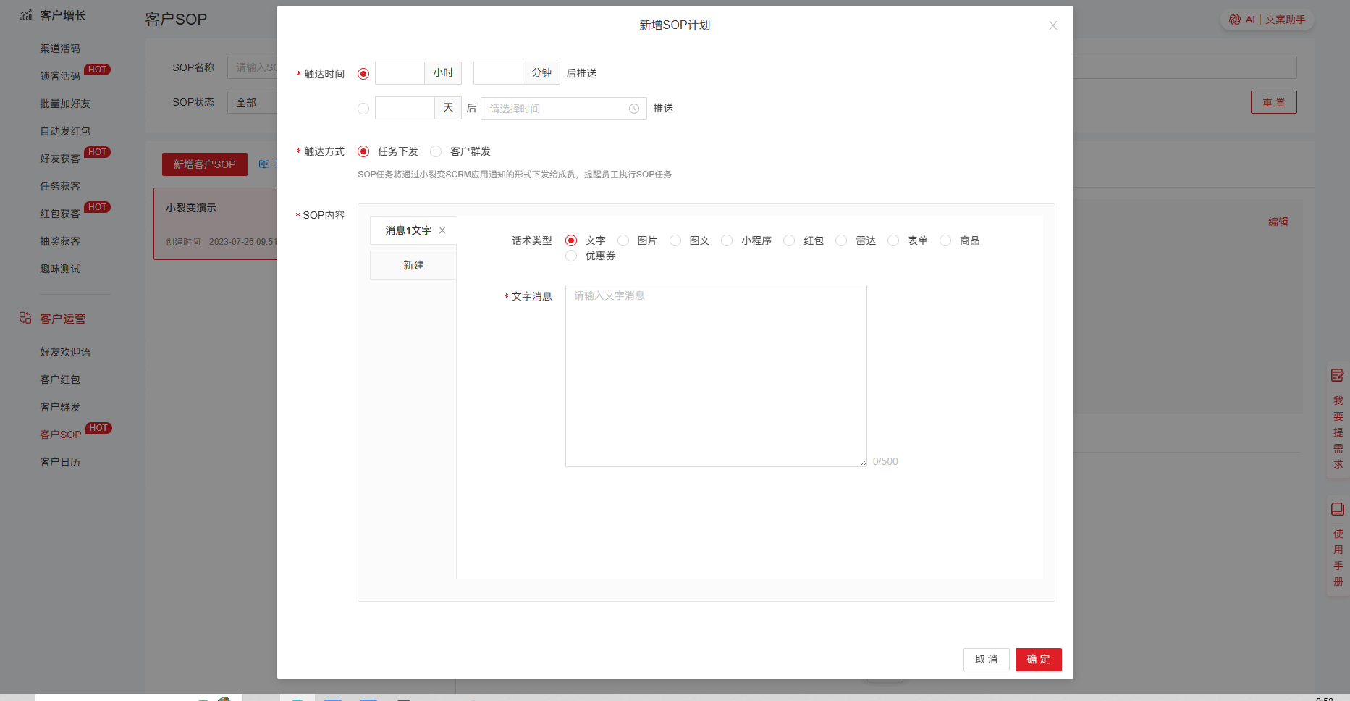Remove the 消息1文字 tab with X icon
Screen dimensions: 1350x701
pyautogui.click(x=442, y=230)
